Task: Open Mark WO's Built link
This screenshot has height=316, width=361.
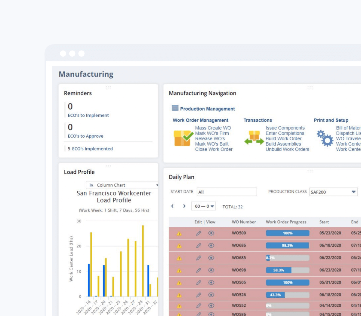Action: (212, 144)
